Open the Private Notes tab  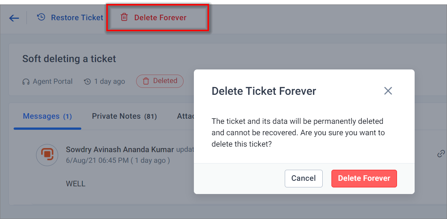point(124,116)
